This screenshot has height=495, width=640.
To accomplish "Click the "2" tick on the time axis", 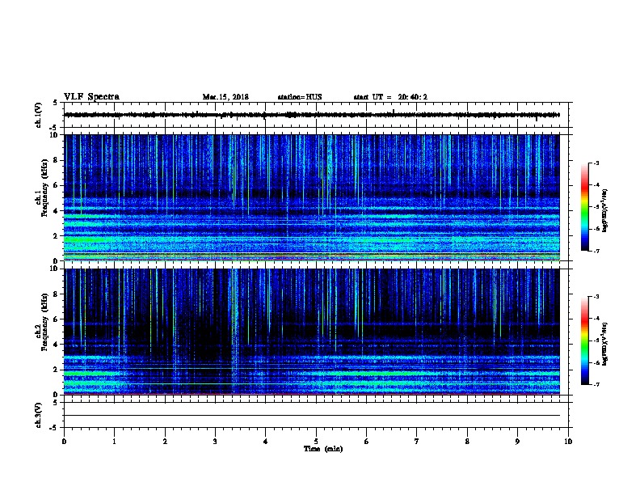I will (165, 441).
